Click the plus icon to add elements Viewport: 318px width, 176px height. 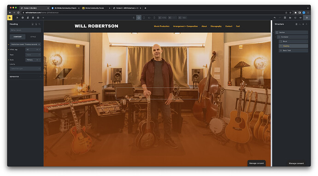click(43, 18)
